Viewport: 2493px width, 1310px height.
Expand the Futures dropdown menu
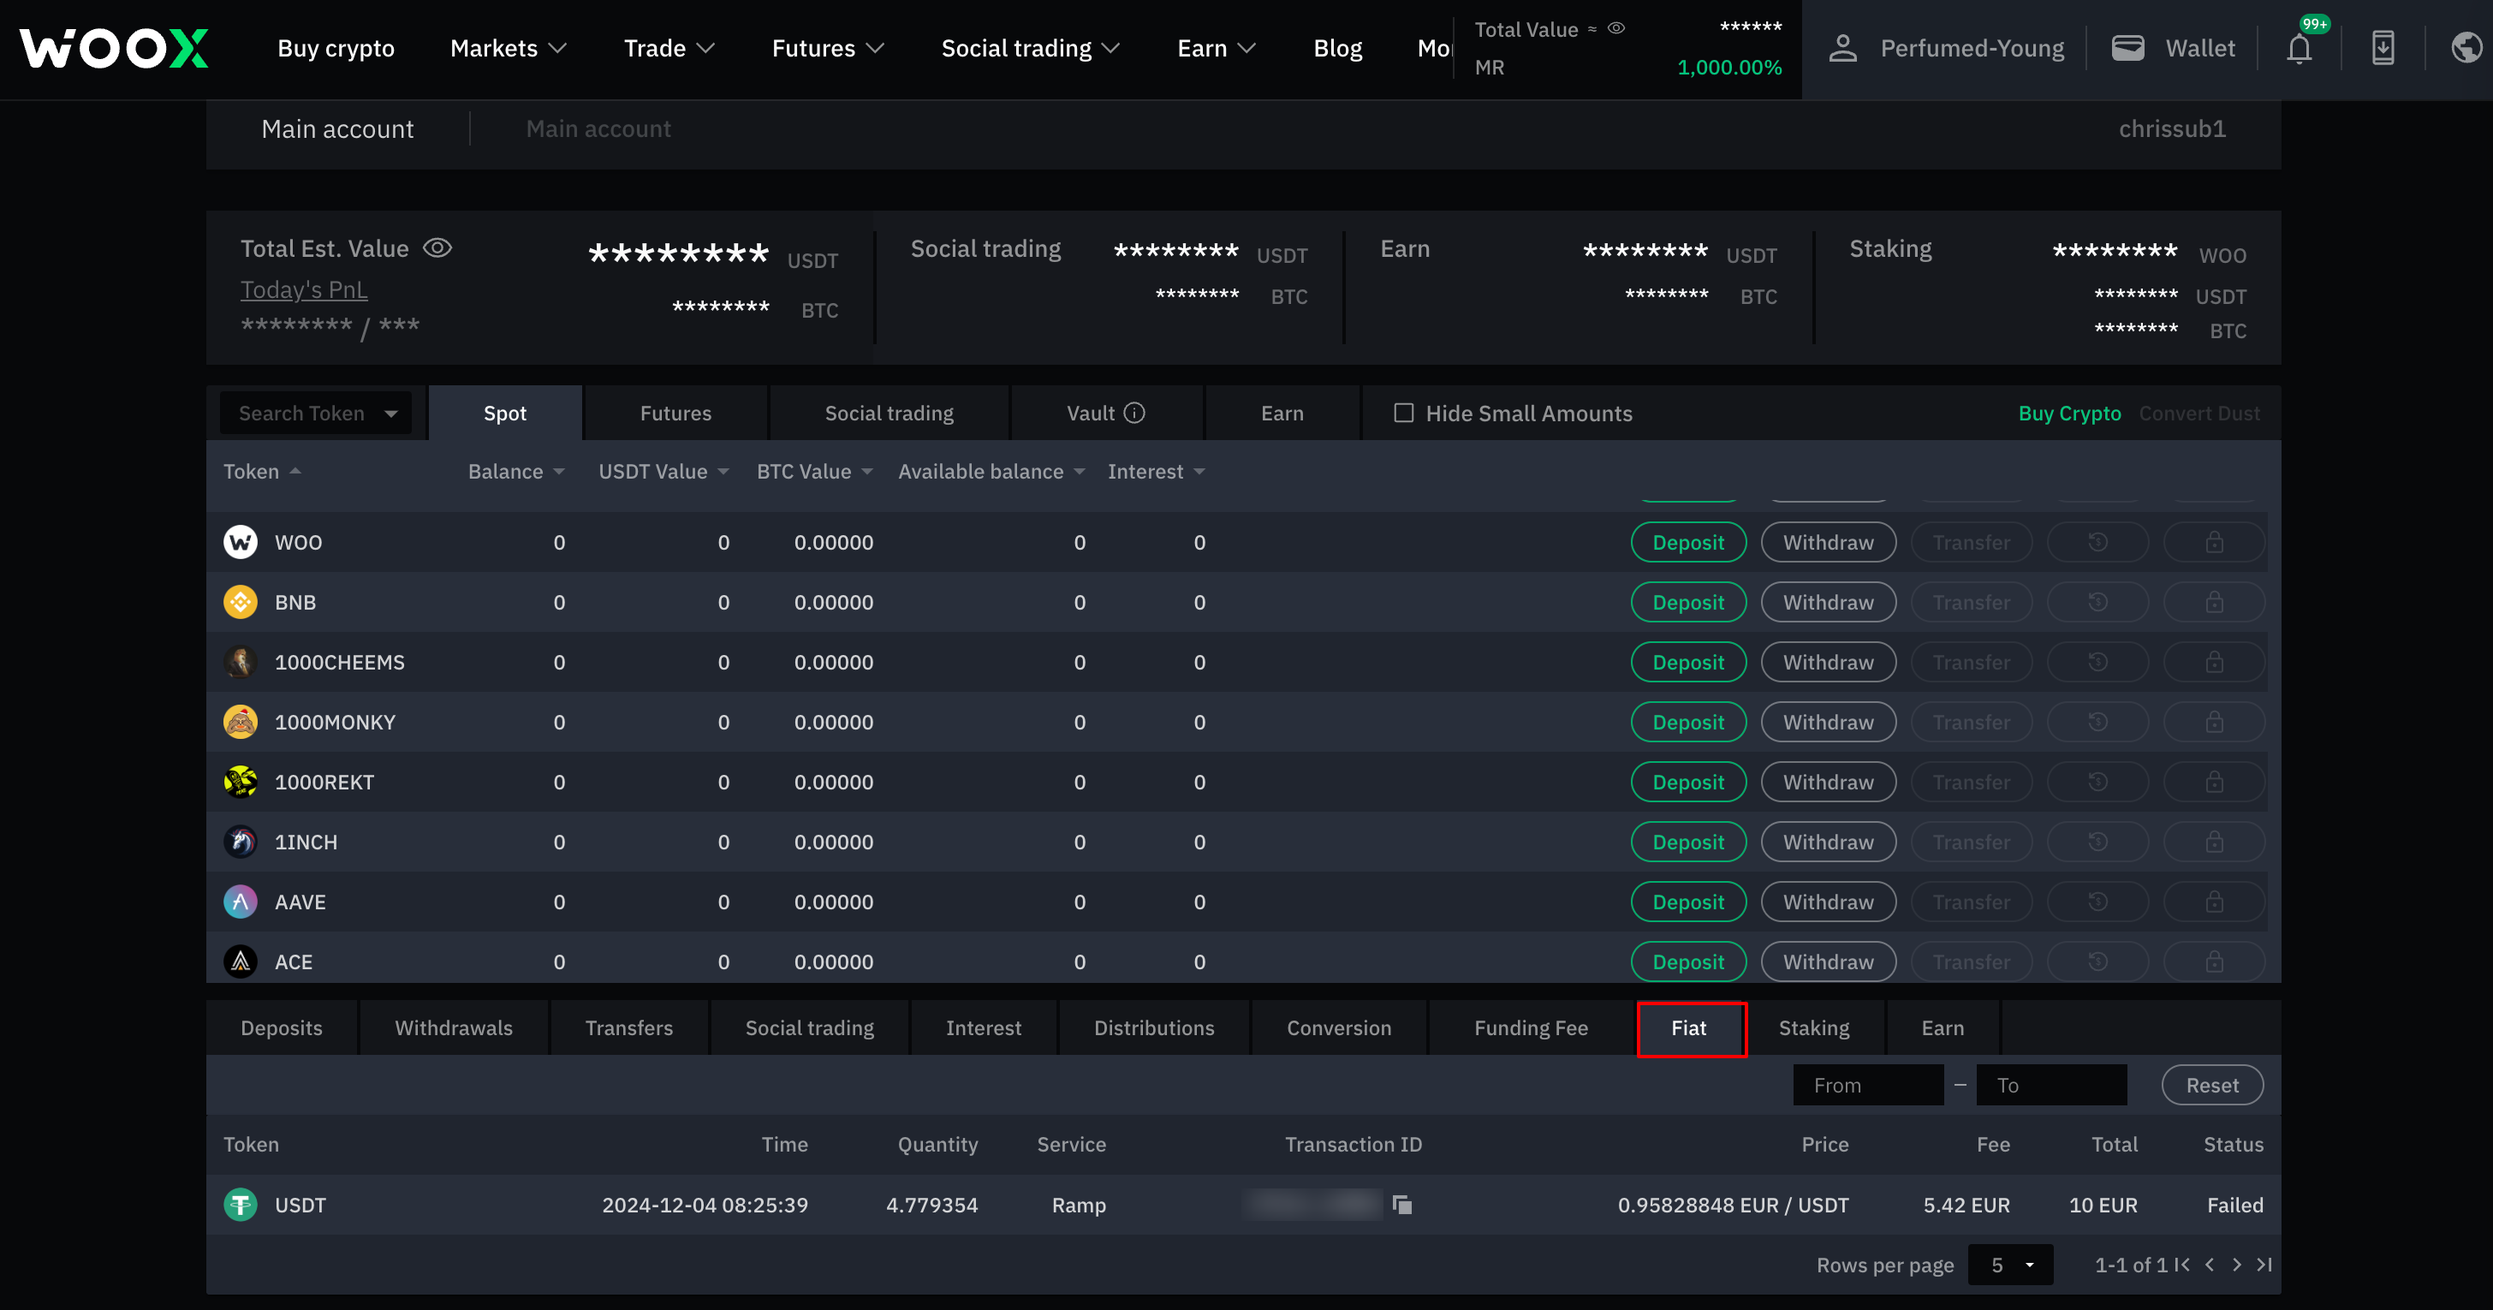pos(829,49)
